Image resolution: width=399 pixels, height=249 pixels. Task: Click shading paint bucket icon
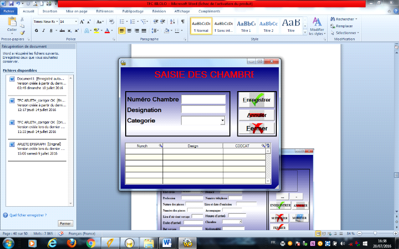tap(167, 31)
